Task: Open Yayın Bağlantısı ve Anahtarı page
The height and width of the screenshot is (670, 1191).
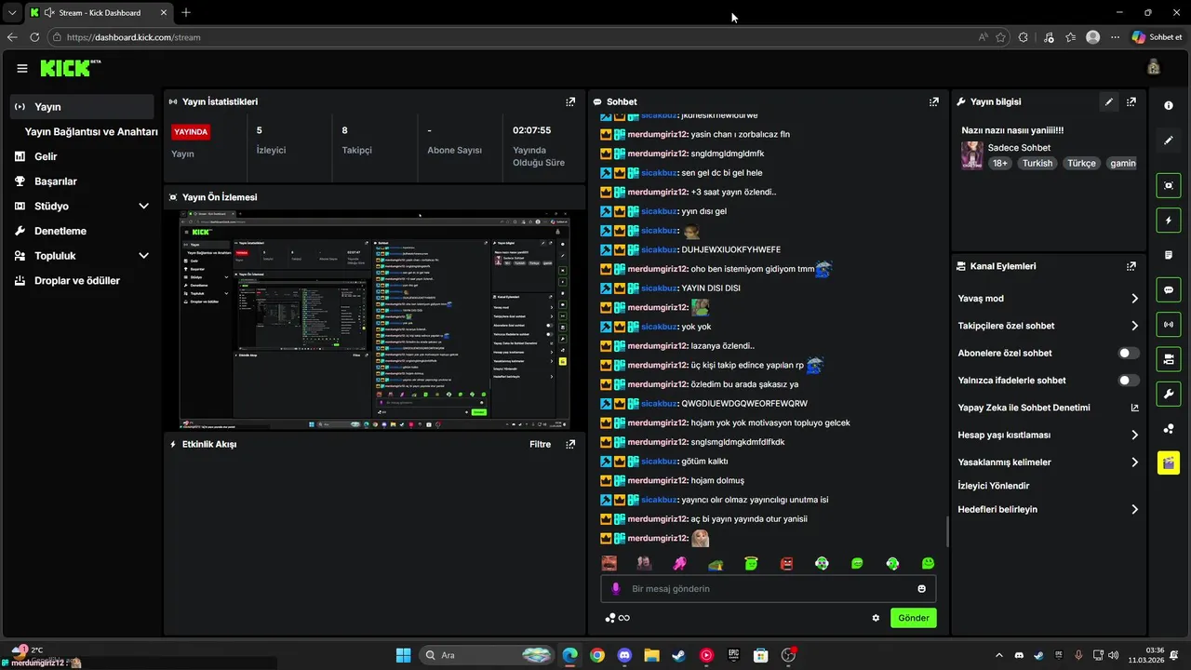Action: pyautogui.click(x=91, y=132)
